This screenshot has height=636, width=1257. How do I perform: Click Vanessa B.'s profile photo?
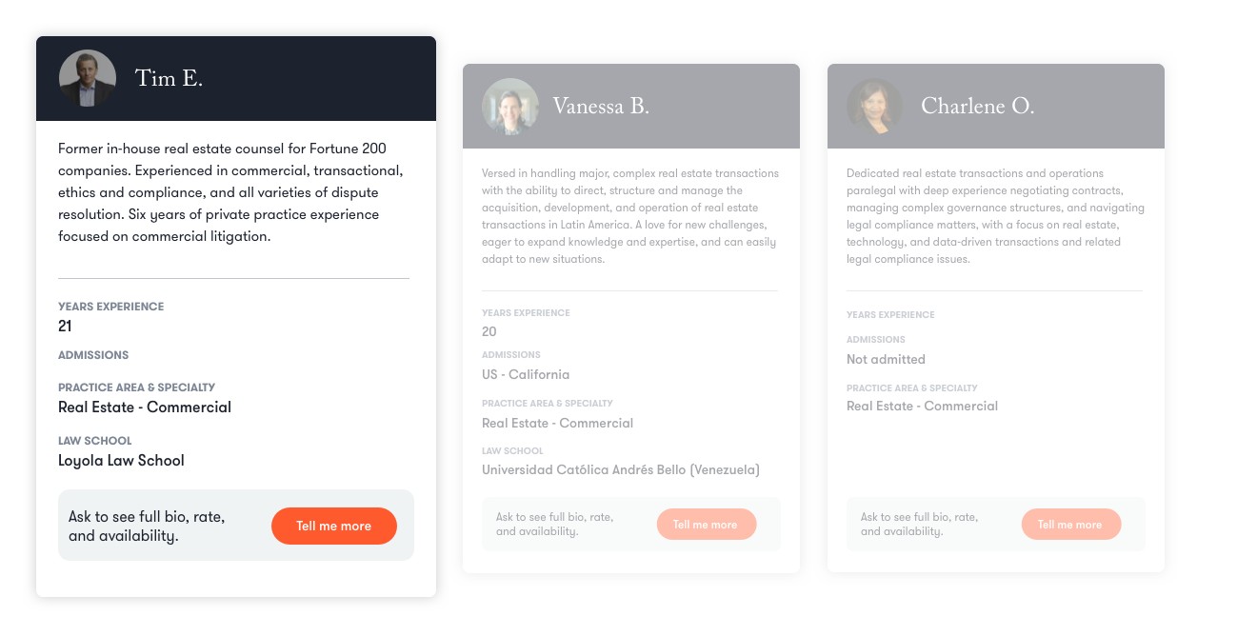[510, 107]
